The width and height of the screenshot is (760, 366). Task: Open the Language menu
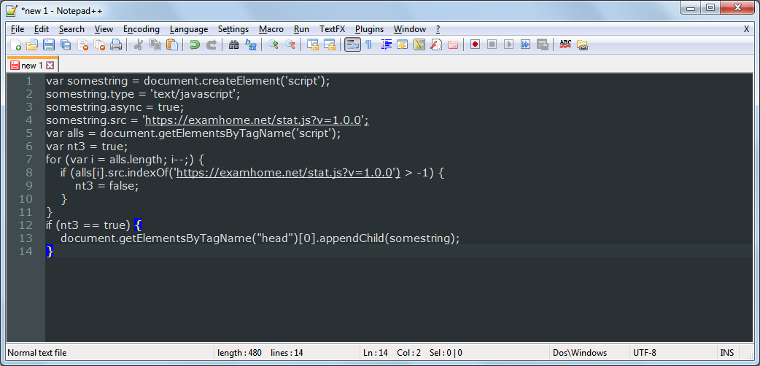[189, 29]
